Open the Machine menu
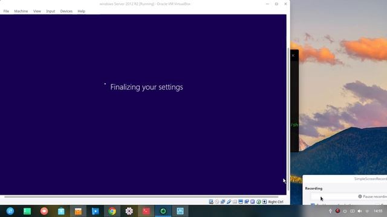 21,11
